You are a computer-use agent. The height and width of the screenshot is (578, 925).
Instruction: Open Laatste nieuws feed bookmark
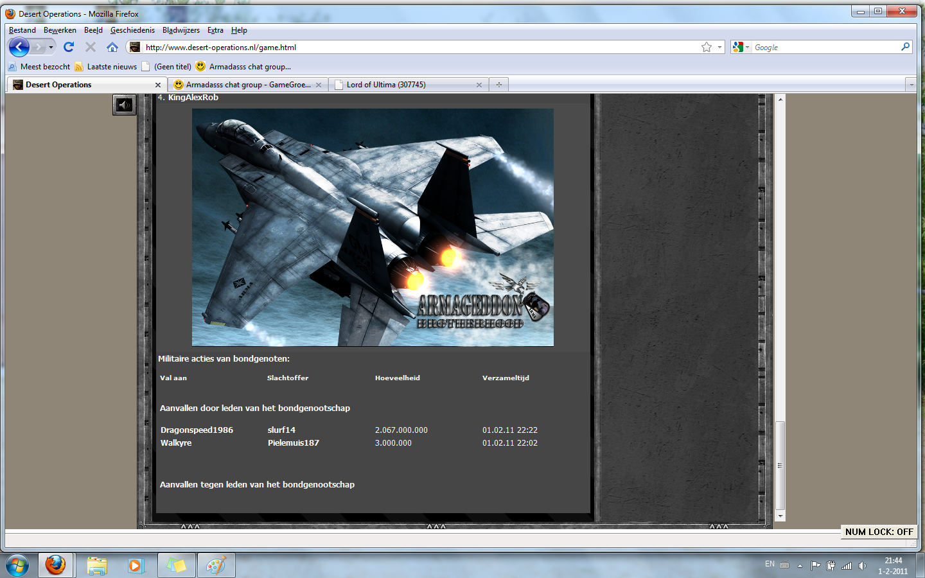(106, 66)
